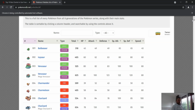Screen dimensions: 195x110
Task: Click the vertical page scrollbar thumb
Action: click(194, 20)
